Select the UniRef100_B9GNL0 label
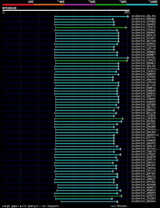The image size is (160, 208). point(143,63)
